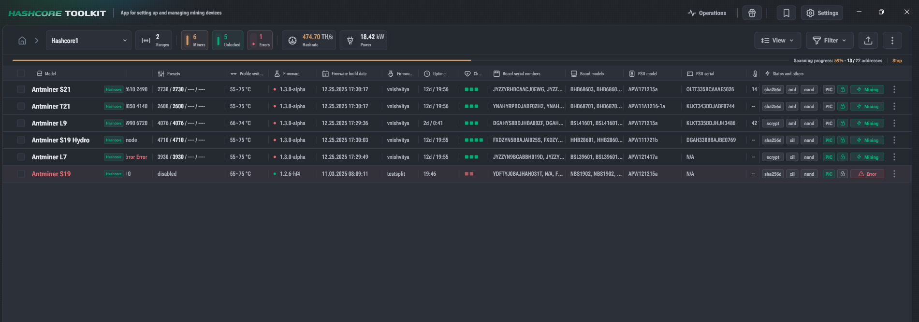This screenshot has width=919, height=322.
Task: Click 'disabled' preset in Antminer S19 row
Action: 167,174
